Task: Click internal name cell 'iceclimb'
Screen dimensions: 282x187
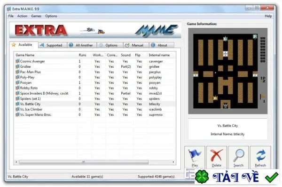Action: click(155, 109)
